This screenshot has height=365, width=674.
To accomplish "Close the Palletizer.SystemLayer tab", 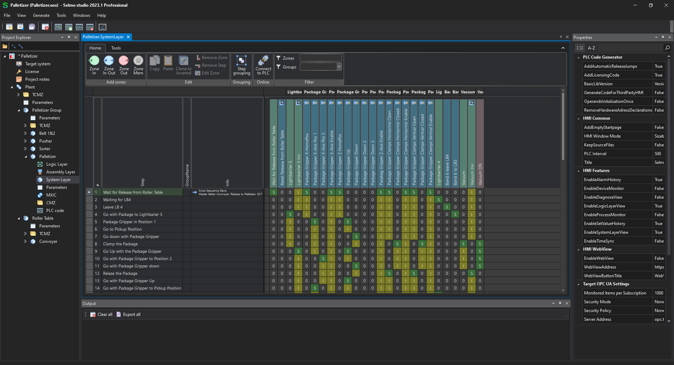I will (128, 37).
